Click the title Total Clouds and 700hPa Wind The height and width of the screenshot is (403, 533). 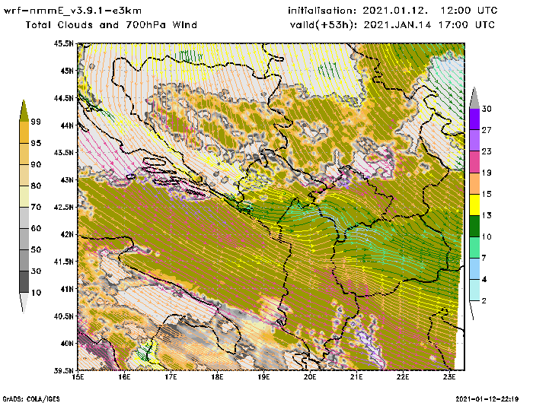click(111, 25)
